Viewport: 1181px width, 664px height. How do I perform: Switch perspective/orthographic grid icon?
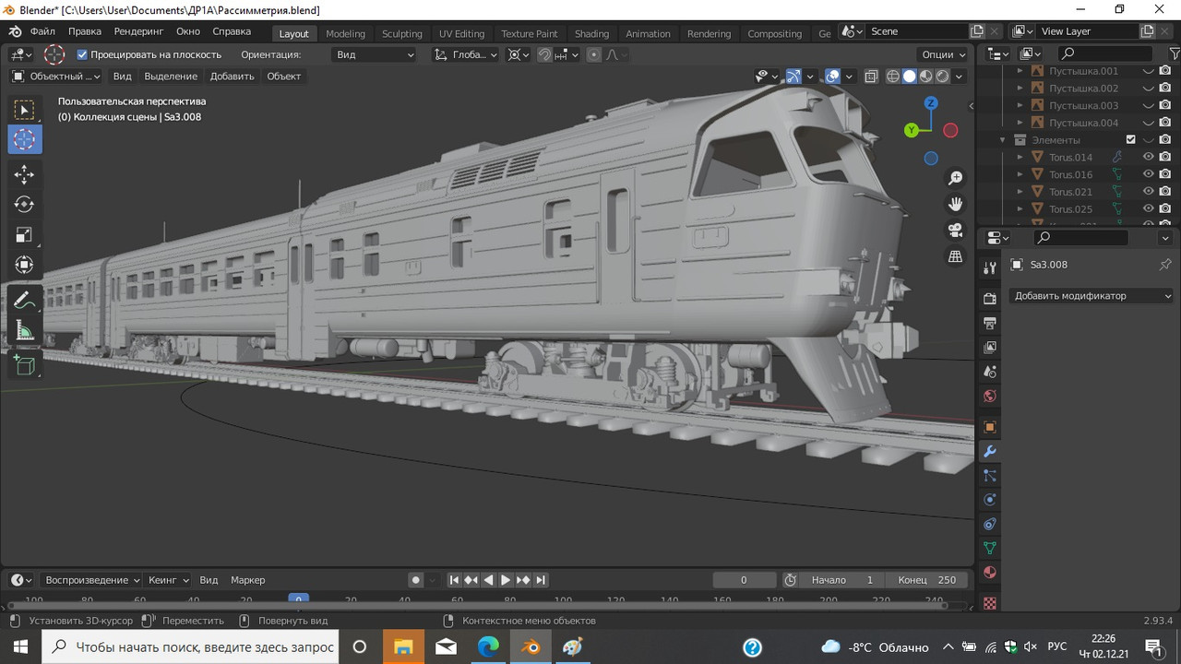point(955,255)
